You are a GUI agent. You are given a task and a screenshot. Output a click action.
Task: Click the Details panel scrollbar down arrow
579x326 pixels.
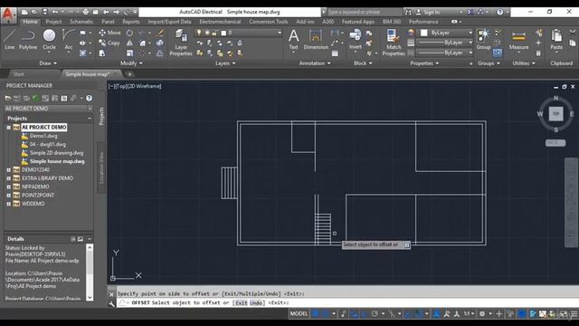[x=90, y=297]
